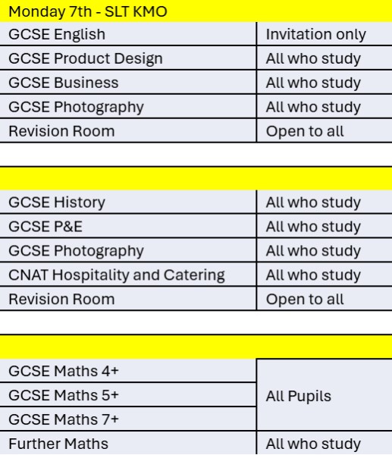Select the first Open to all cell
The height and width of the screenshot is (455, 392).
[x=325, y=130]
